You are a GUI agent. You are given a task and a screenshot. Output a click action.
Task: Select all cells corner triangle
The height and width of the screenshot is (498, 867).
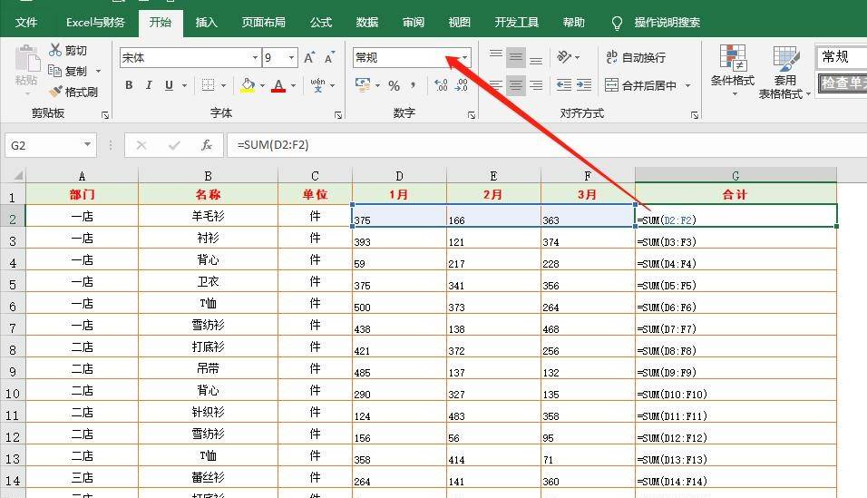18,175
